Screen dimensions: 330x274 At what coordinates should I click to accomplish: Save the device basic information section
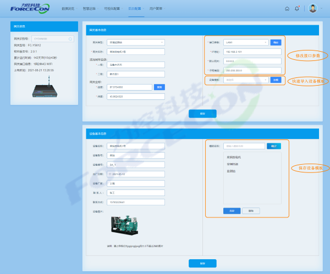click(x=202, y=263)
